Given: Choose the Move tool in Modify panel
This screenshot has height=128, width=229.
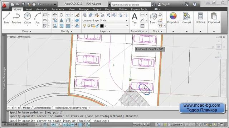Looking at the screenshot, I should pyautogui.click(x=55, y=15).
